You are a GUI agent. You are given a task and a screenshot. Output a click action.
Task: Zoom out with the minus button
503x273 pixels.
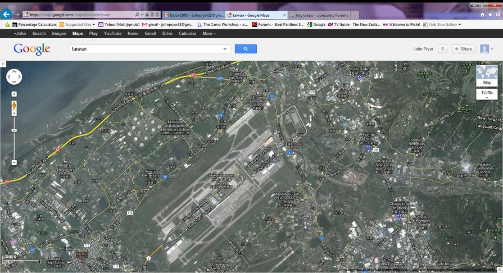click(x=14, y=162)
